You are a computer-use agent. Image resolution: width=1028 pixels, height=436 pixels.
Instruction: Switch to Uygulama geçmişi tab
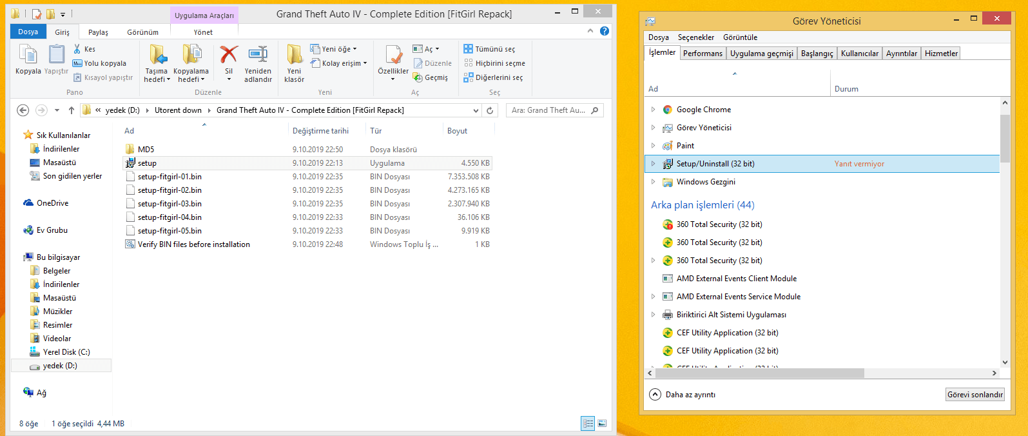coord(762,54)
